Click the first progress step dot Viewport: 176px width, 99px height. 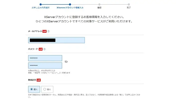tap(41, 5)
